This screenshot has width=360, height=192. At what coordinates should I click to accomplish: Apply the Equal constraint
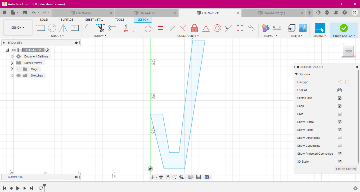pos(160,28)
